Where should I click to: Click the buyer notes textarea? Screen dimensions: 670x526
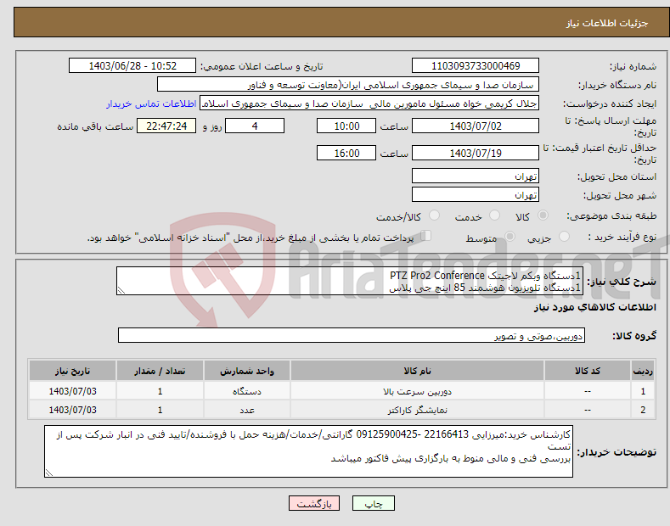pos(308,451)
